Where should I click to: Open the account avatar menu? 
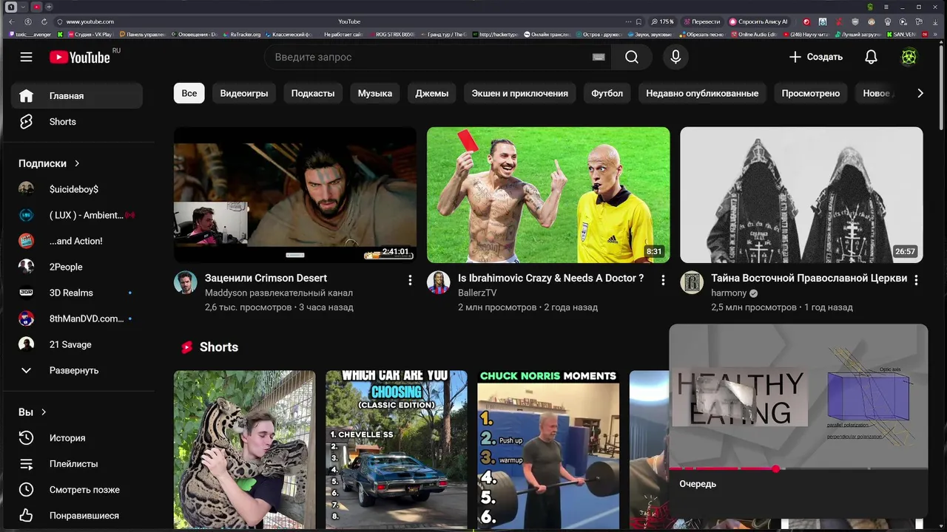click(x=909, y=57)
